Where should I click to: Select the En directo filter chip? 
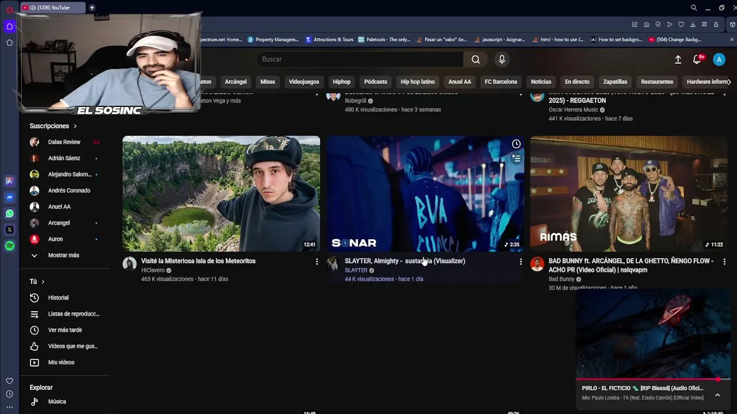(577, 82)
